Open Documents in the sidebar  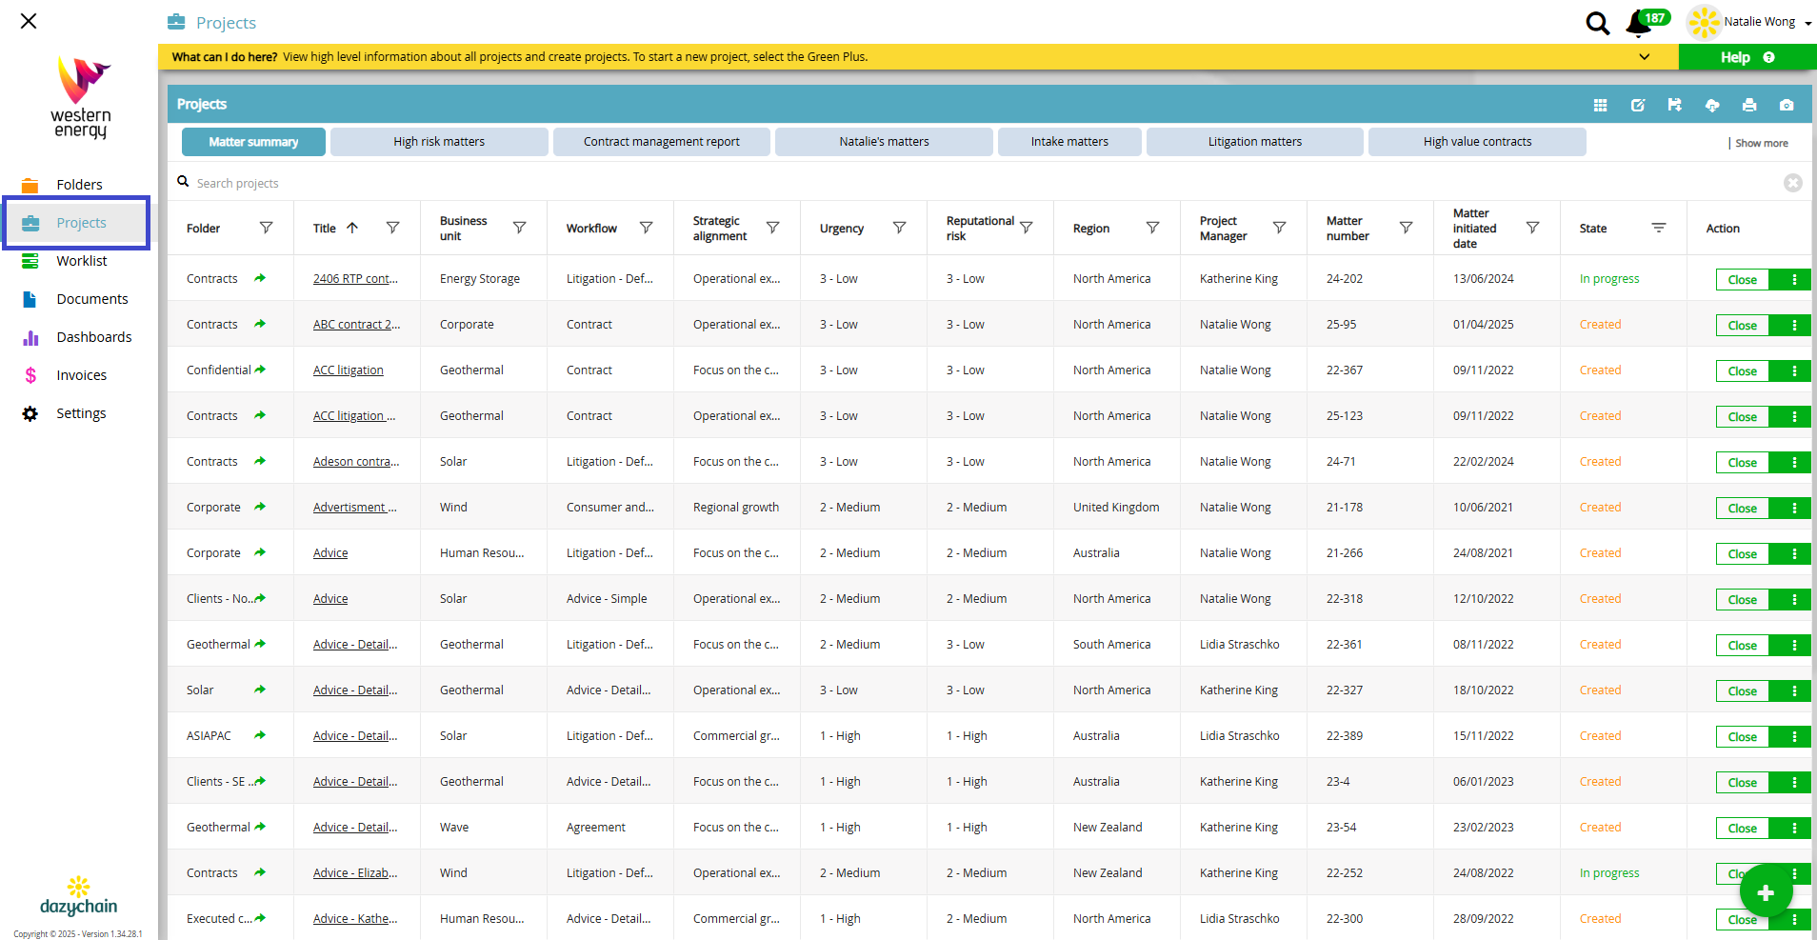[x=91, y=299]
